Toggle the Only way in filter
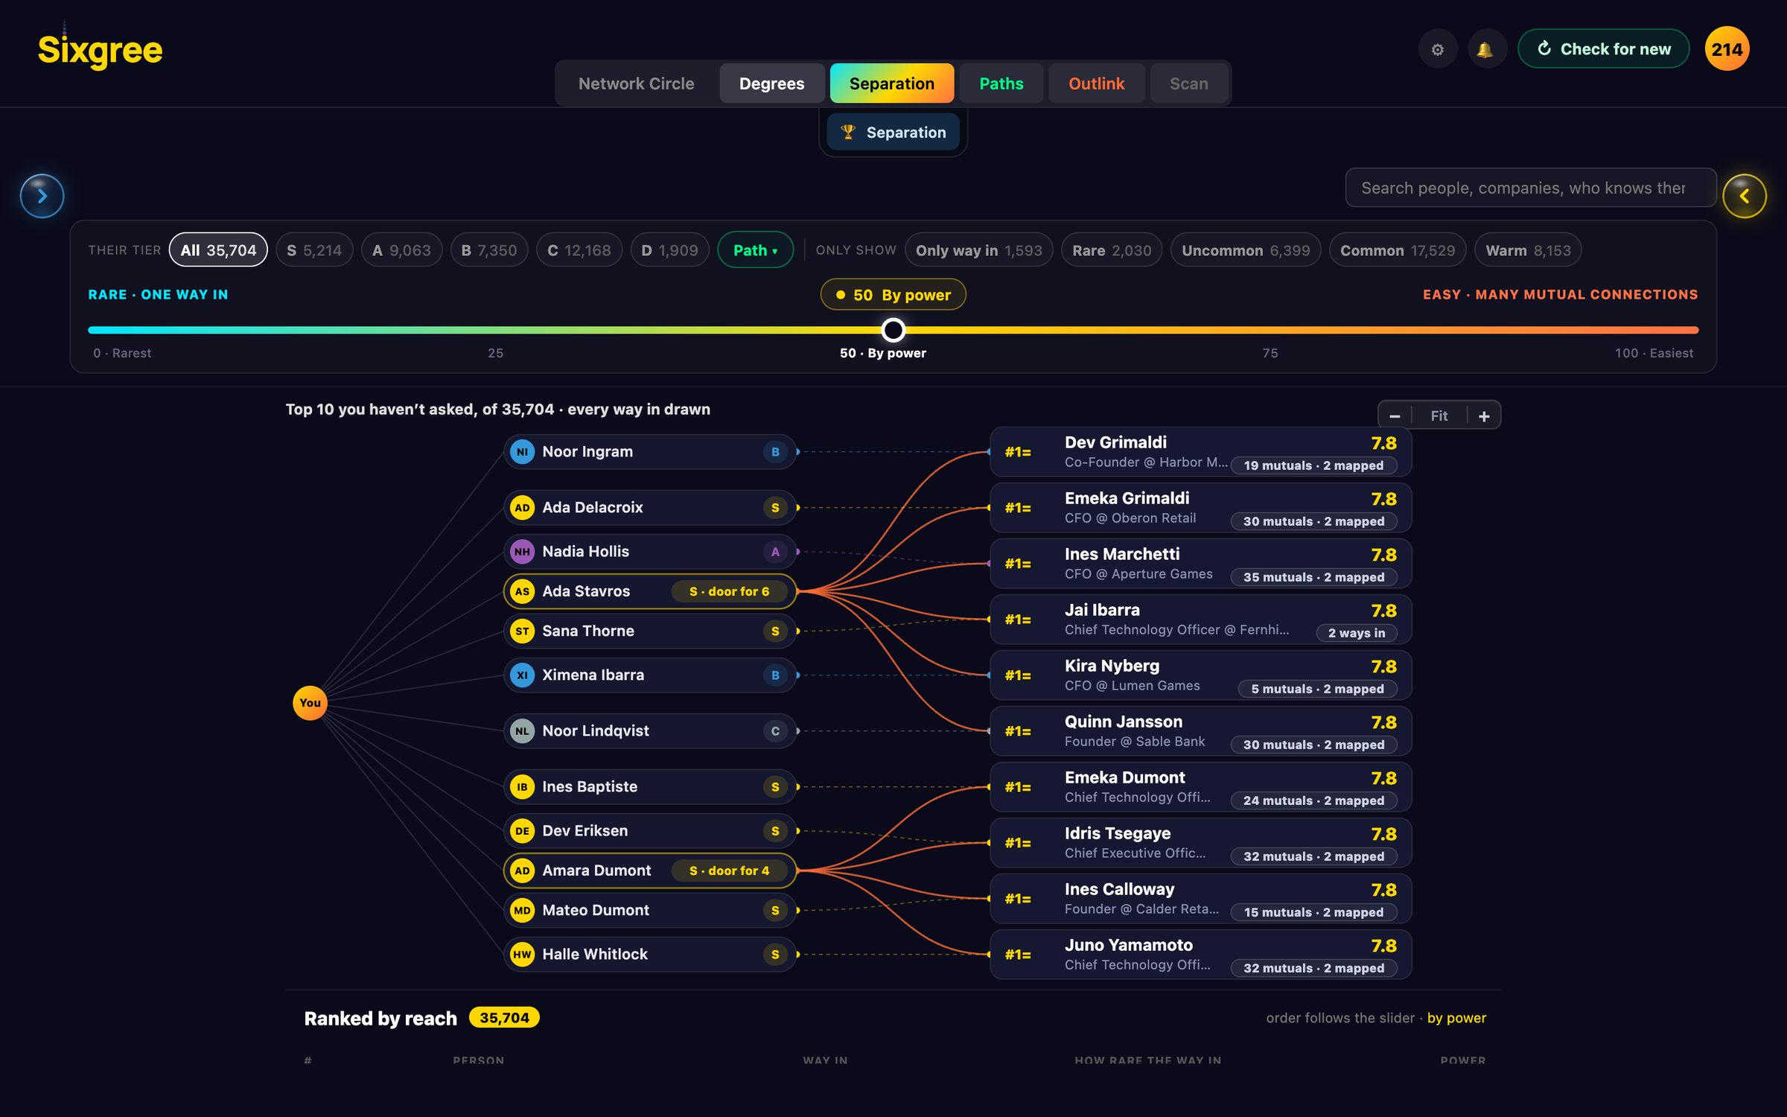The width and height of the screenshot is (1787, 1117). point(978,250)
